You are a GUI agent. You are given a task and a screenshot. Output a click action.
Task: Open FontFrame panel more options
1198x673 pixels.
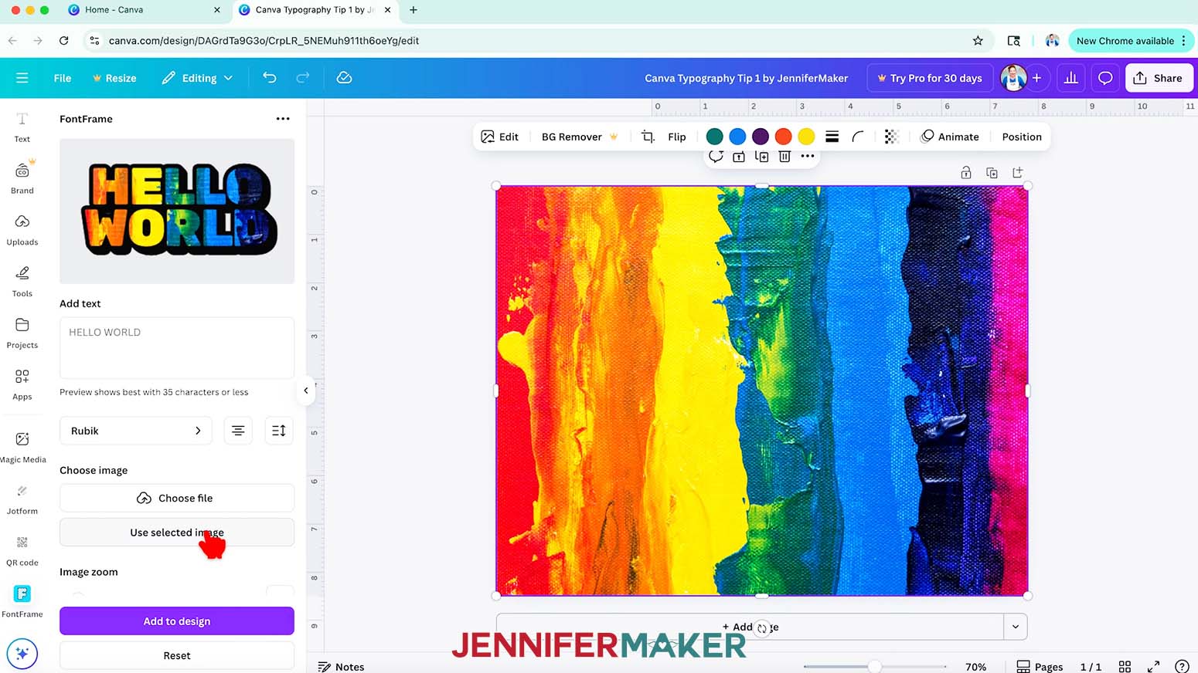pyautogui.click(x=283, y=119)
